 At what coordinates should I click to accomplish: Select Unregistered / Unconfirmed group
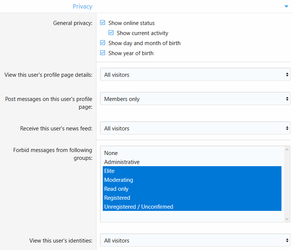138,207
